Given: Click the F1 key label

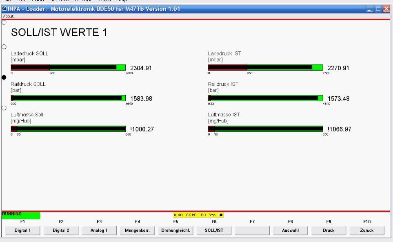Looking at the screenshot, I should pyautogui.click(x=22, y=222).
